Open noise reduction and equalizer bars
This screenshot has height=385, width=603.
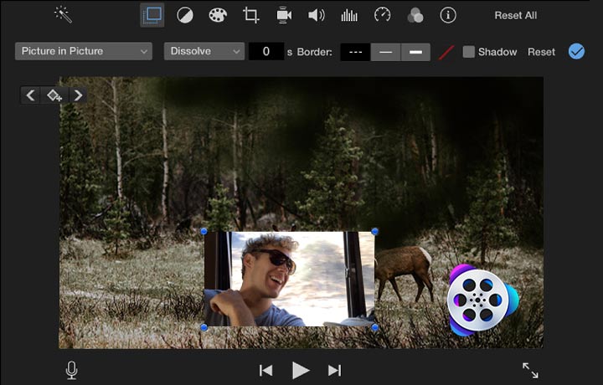[349, 15]
